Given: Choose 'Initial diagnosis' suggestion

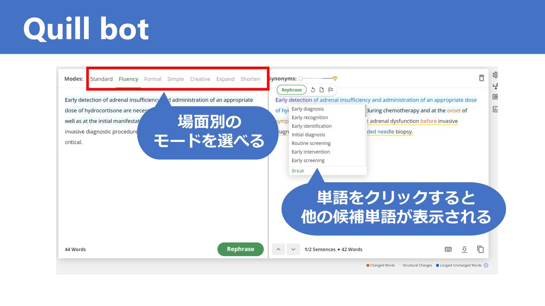Looking at the screenshot, I should pyautogui.click(x=308, y=135).
